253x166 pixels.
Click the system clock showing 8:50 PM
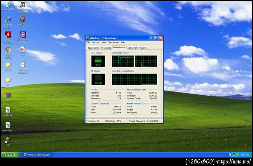pyautogui.click(x=245, y=155)
